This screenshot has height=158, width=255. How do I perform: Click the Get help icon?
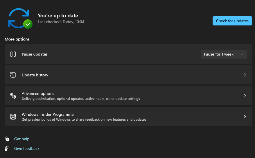7,139
